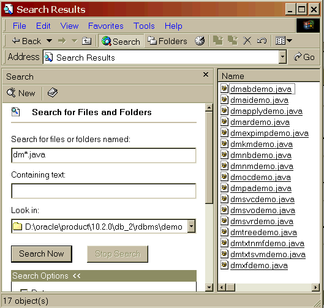Click the Search Results title bar icon
The image size is (324, 308).
click(x=9, y=10)
